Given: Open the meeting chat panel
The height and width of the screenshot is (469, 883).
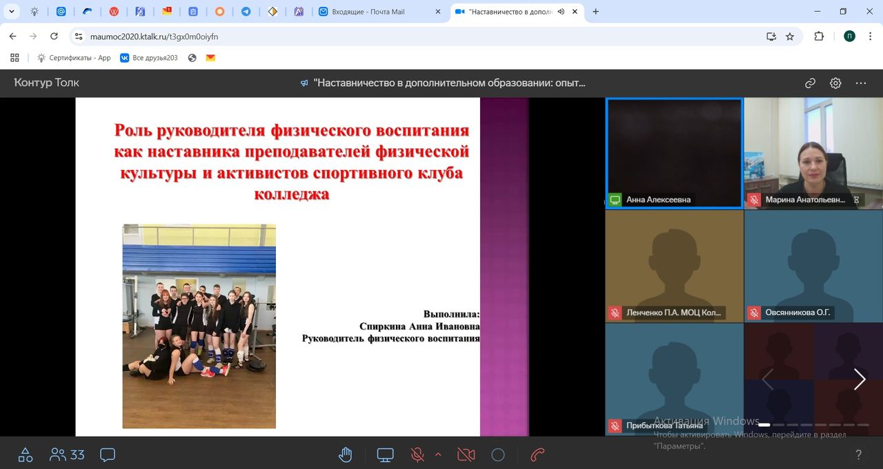Looking at the screenshot, I should [108, 455].
